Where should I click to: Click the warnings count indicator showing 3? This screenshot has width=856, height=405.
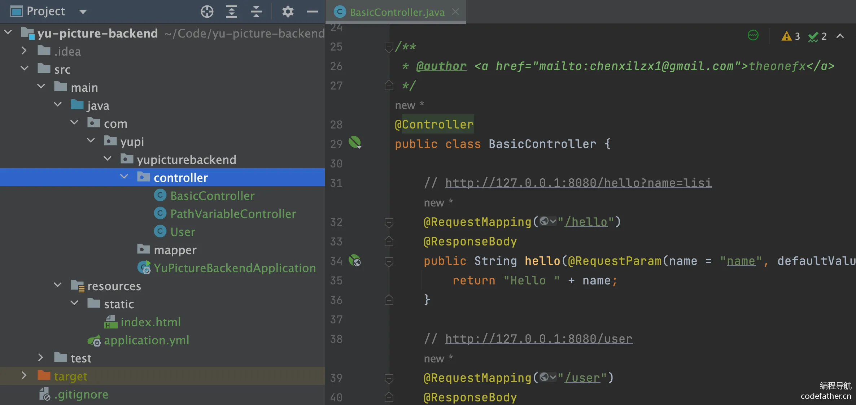790,36
